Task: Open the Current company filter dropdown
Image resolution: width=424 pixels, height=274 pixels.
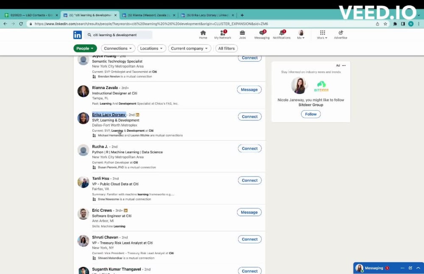Action: (x=190, y=48)
